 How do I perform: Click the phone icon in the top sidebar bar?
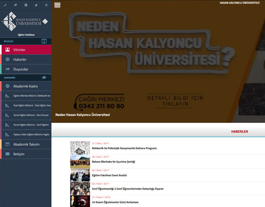coord(5,5)
